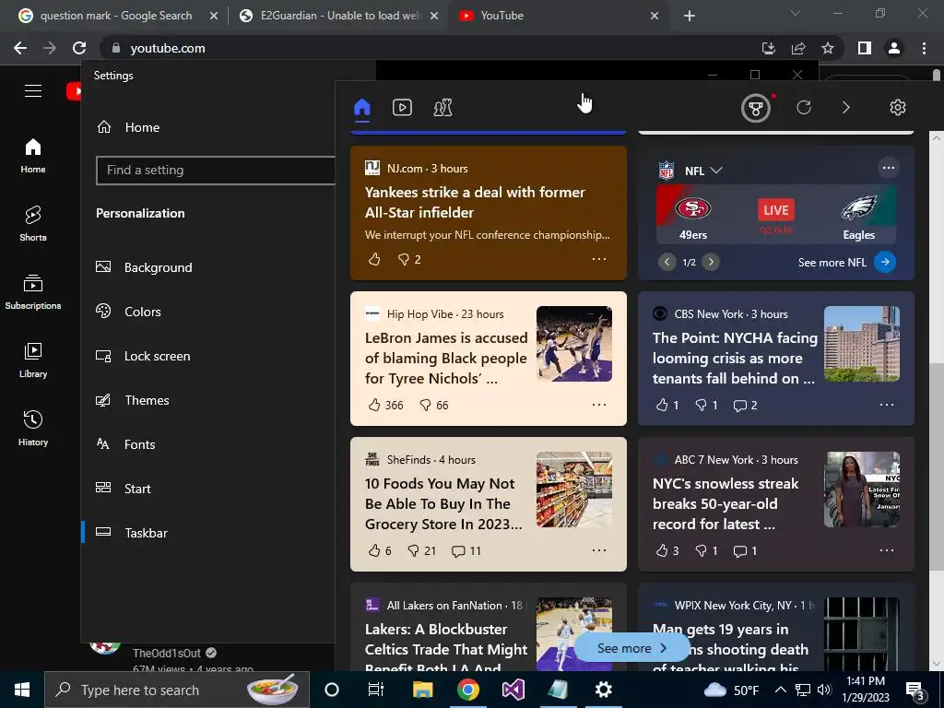
Task: Dislike the LeBron James article
Action: click(x=433, y=406)
